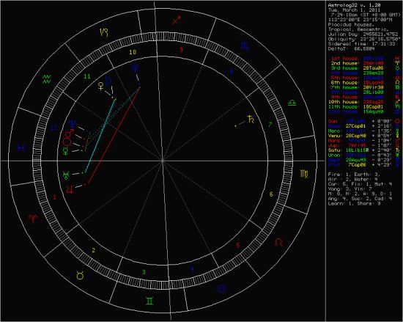The width and height of the screenshot is (403, 322).
Task: Click the Cancer glyph on the zodiac ring
Action: [221, 289]
